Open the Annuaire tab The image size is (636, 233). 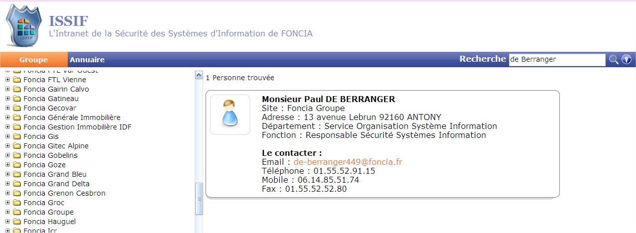pos(87,60)
